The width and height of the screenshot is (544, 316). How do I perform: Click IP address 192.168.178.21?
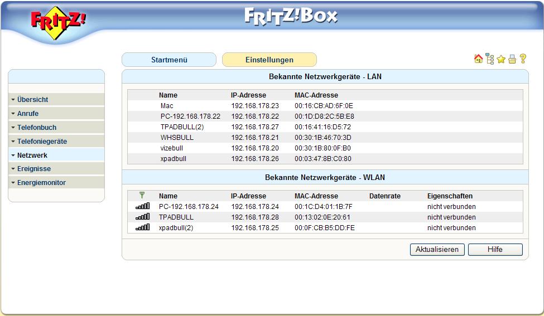(x=255, y=138)
